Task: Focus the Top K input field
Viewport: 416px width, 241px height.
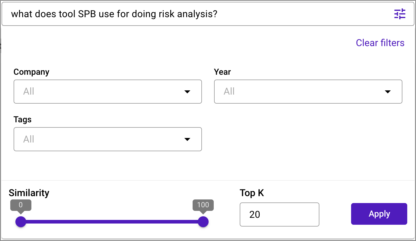Action: click(x=280, y=214)
